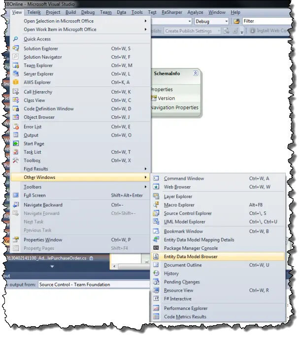The height and width of the screenshot is (338, 303).
Task: Choose Document Outline menu entry
Action: pos(218,265)
